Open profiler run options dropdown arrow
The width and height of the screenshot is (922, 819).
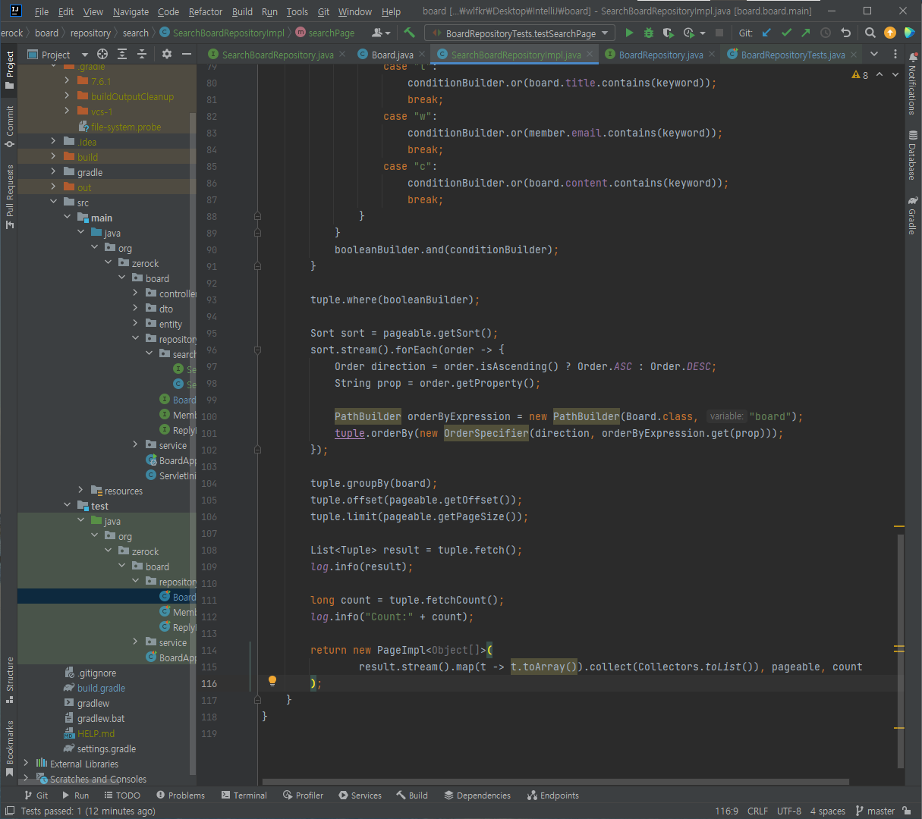(703, 33)
